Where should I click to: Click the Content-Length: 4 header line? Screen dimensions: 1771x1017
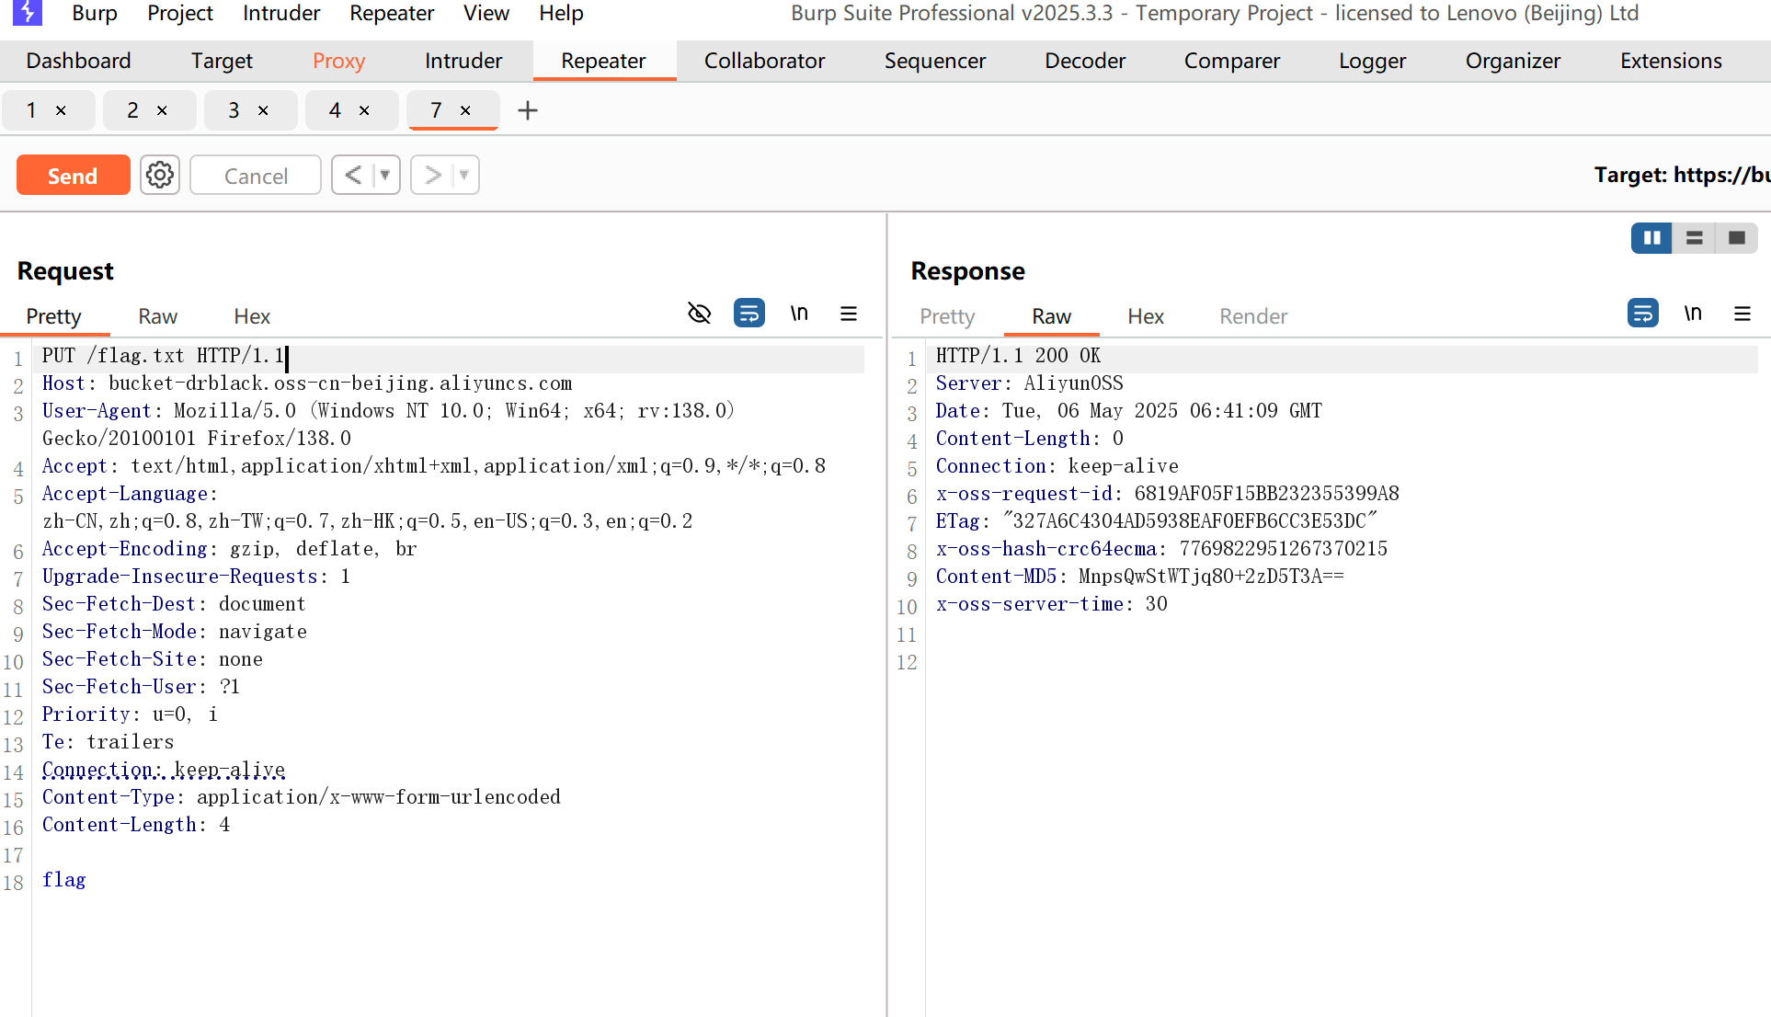pyautogui.click(x=136, y=825)
